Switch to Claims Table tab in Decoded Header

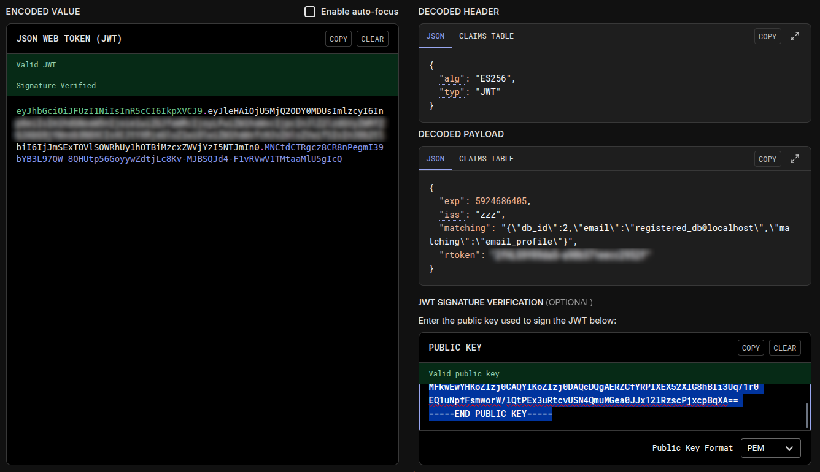coord(486,36)
